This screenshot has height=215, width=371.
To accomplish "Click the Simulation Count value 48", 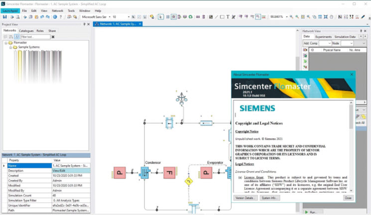I will (x=71, y=196).
